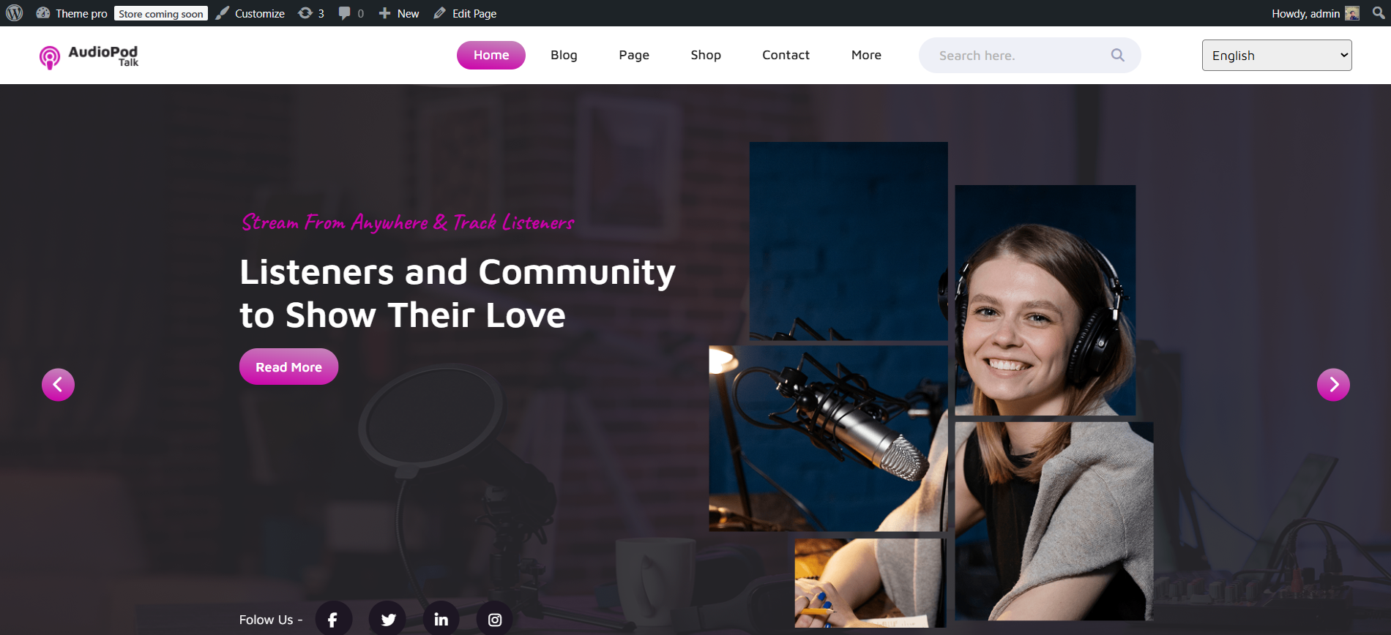Click the Edit Page link
1391x635 pixels.
pos(466,13)
